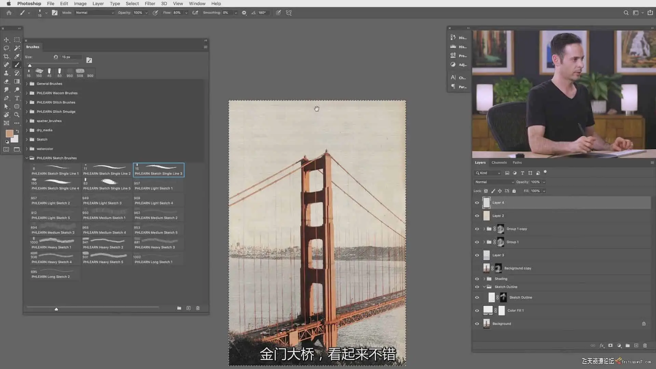Open the Filter menu
The width and height of the screenshot is (656, 369).
150,3
